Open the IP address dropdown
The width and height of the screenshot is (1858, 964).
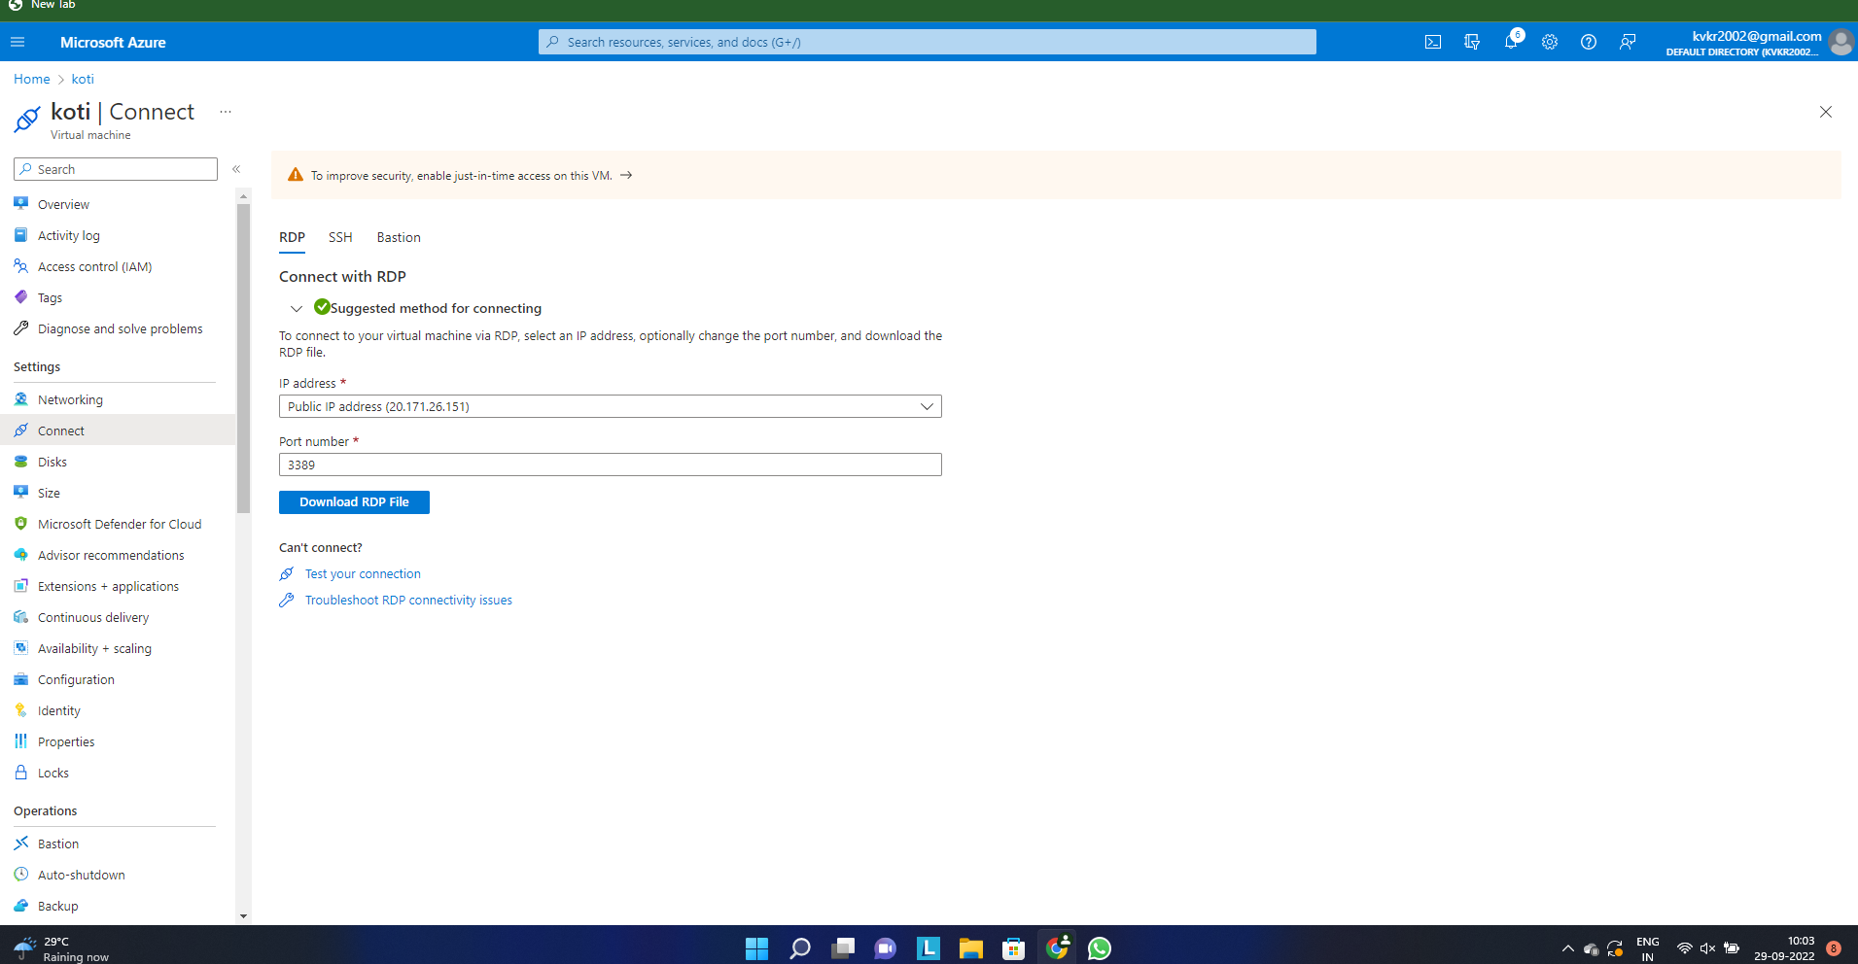coord(926,406)
